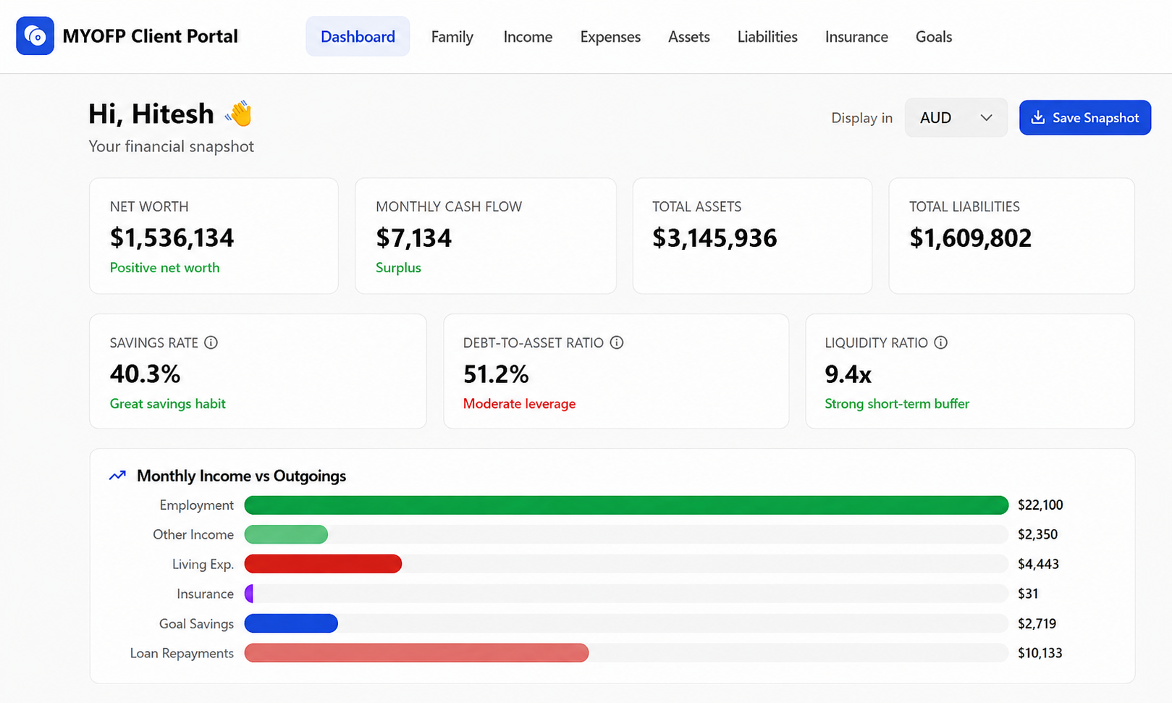
Task: Click the Moderate leverage label
Action: point(519,403)
